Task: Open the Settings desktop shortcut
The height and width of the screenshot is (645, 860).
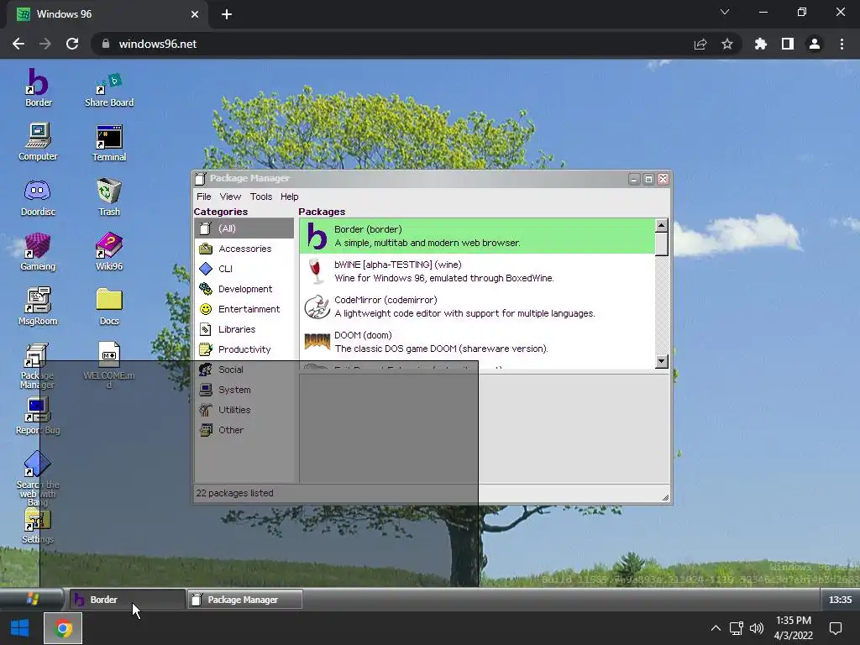Action: (37, 527)
